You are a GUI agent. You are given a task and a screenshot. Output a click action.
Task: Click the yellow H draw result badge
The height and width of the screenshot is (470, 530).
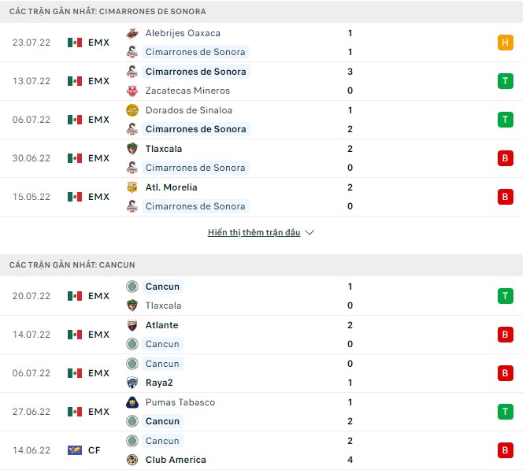[x=506, y=43]
